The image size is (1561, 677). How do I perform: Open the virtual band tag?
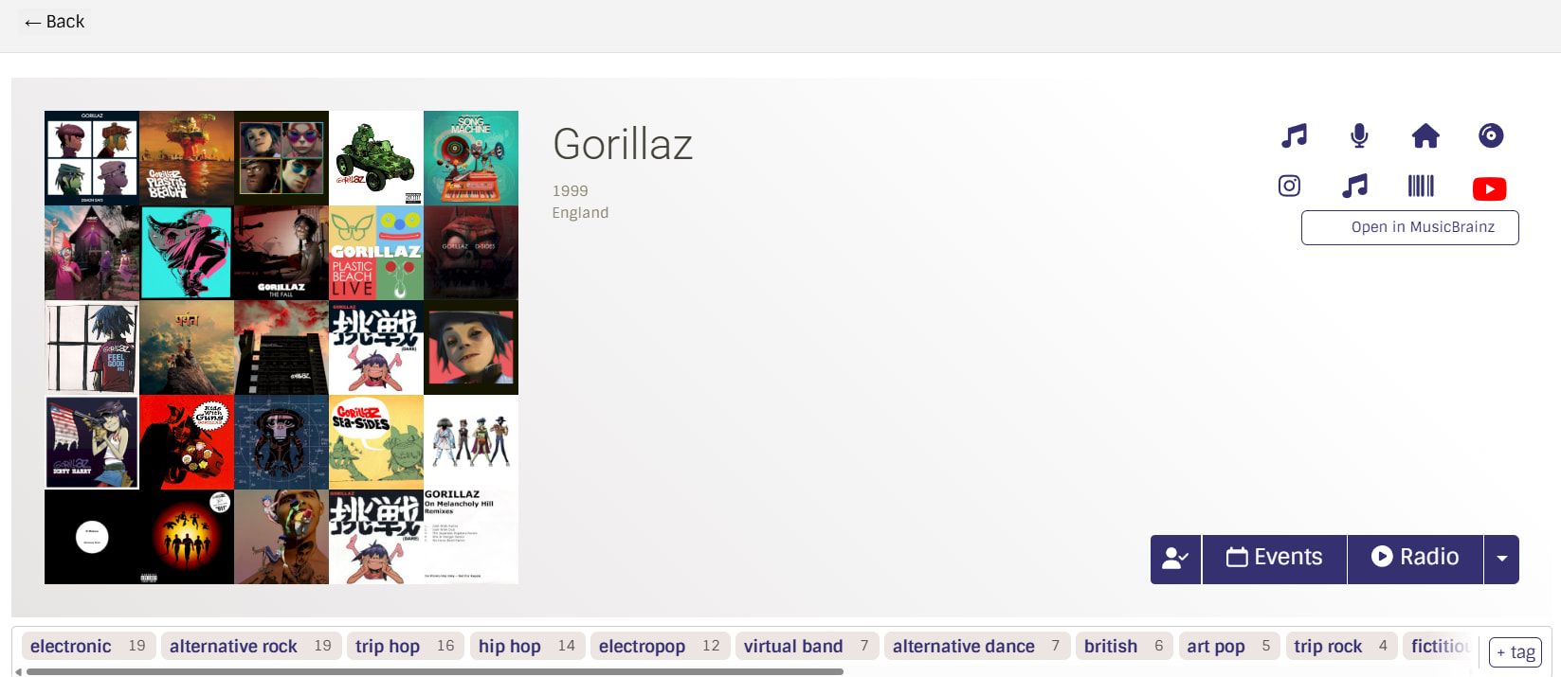pos(792,646)
